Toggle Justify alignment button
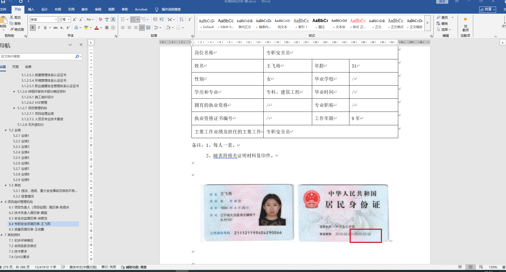 [x=142, y=28]
